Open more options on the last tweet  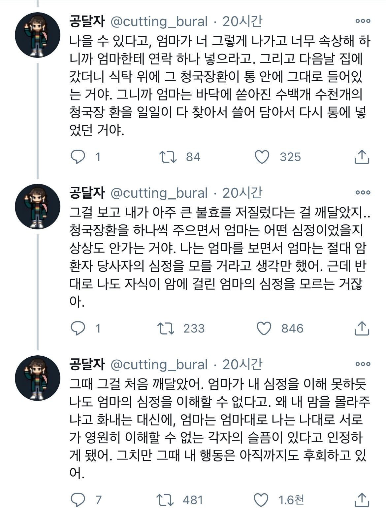point(363,364)
